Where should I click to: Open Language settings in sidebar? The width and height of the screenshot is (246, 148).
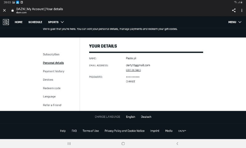click(49, 97)
